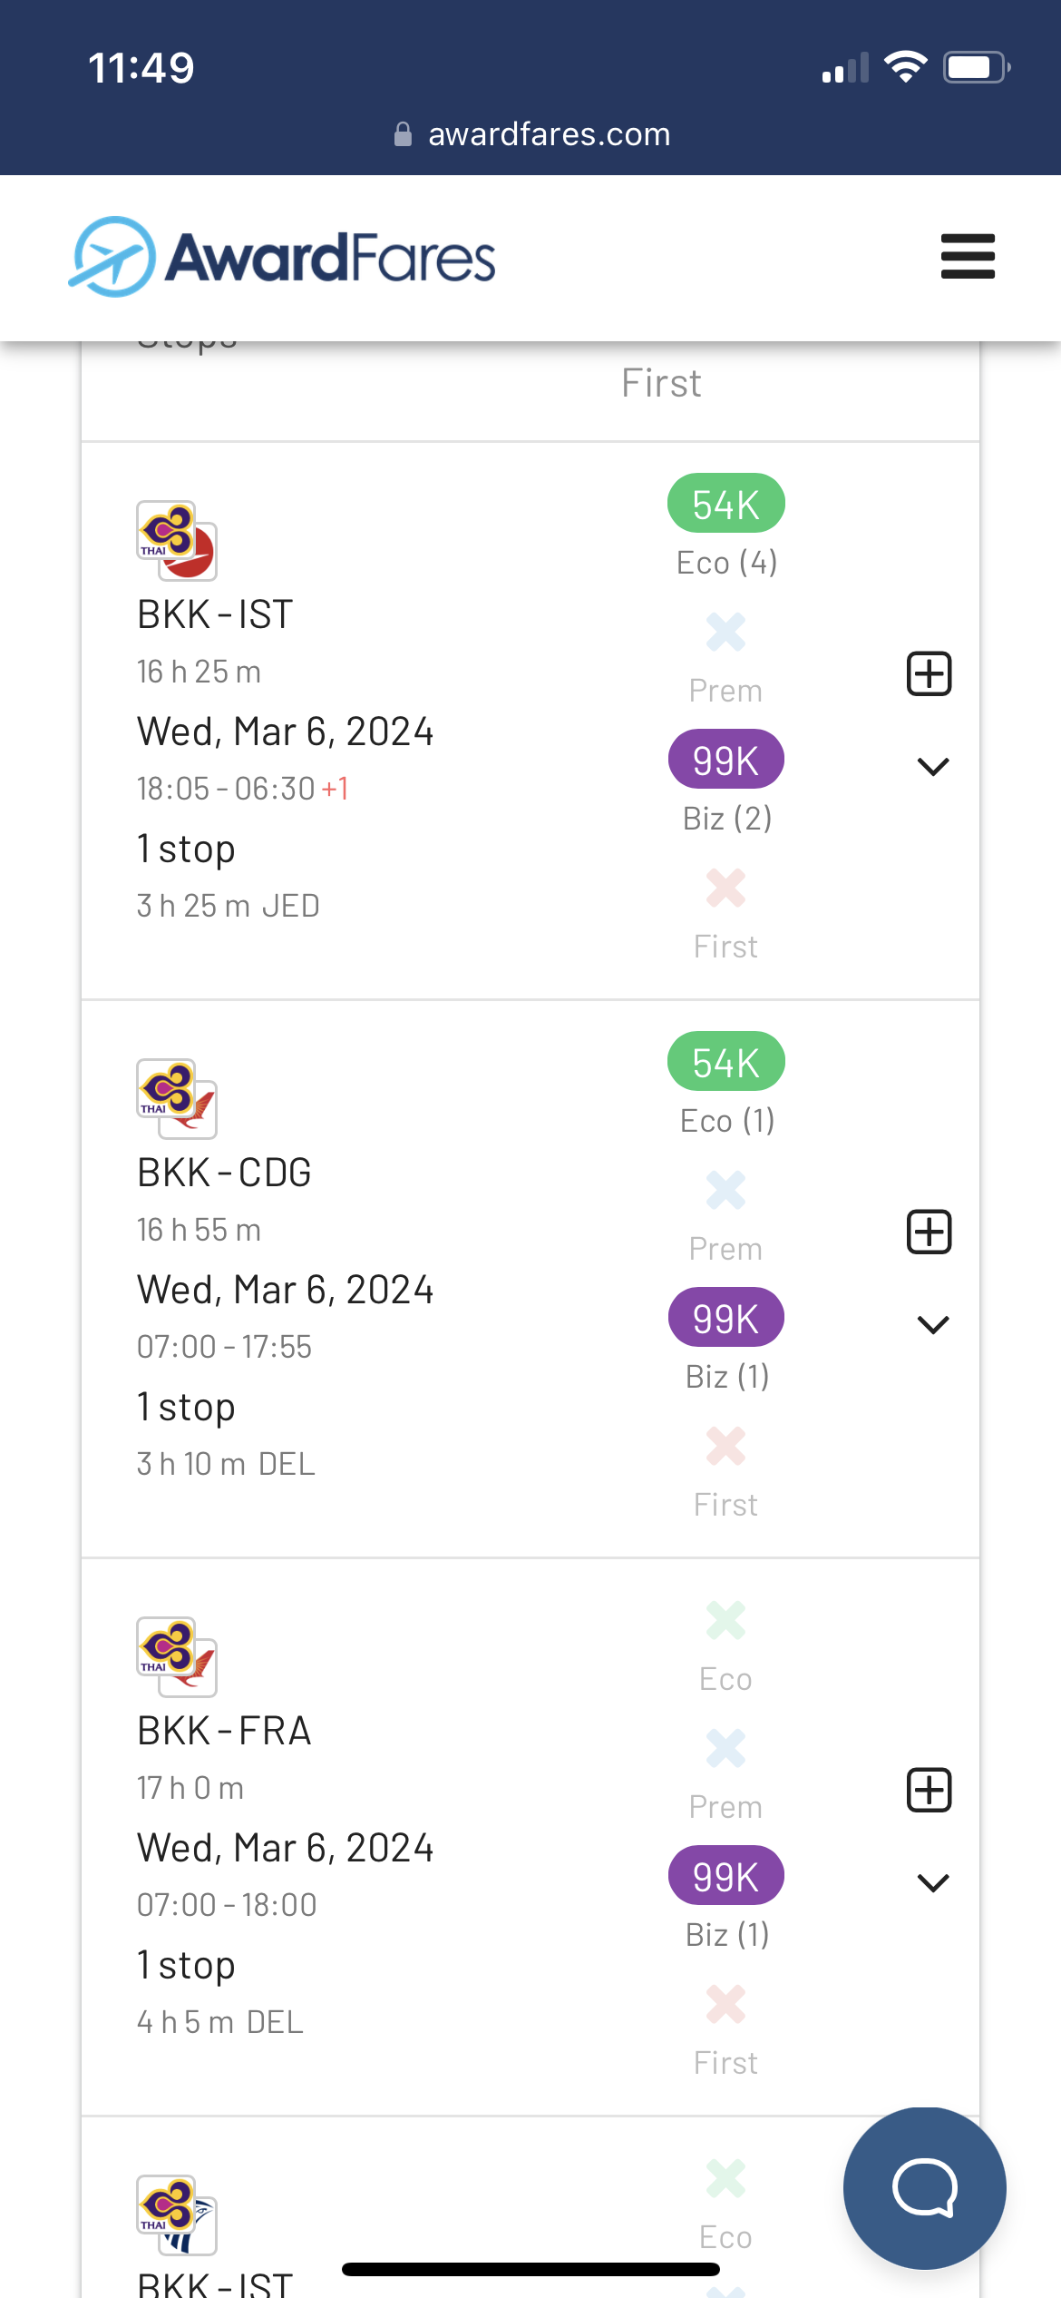Screen dimensions: 1061x2298
Task: Click plus icon on BKK-FRA flight
Action: coord(930,1790)
